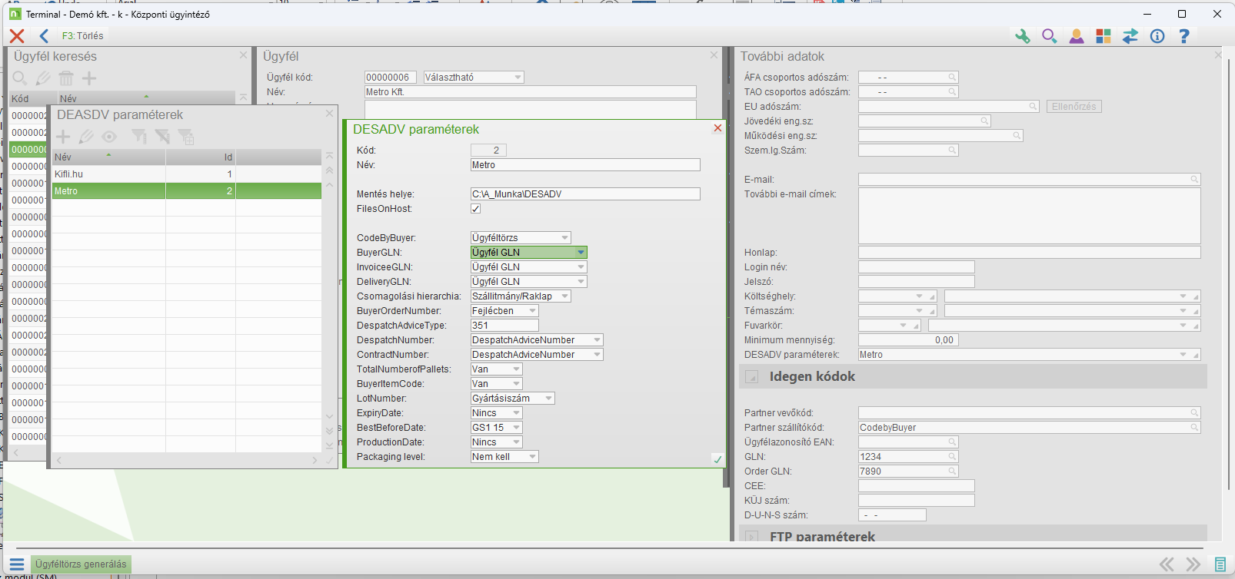Click the hamburger menu icon bottom left

17,564
